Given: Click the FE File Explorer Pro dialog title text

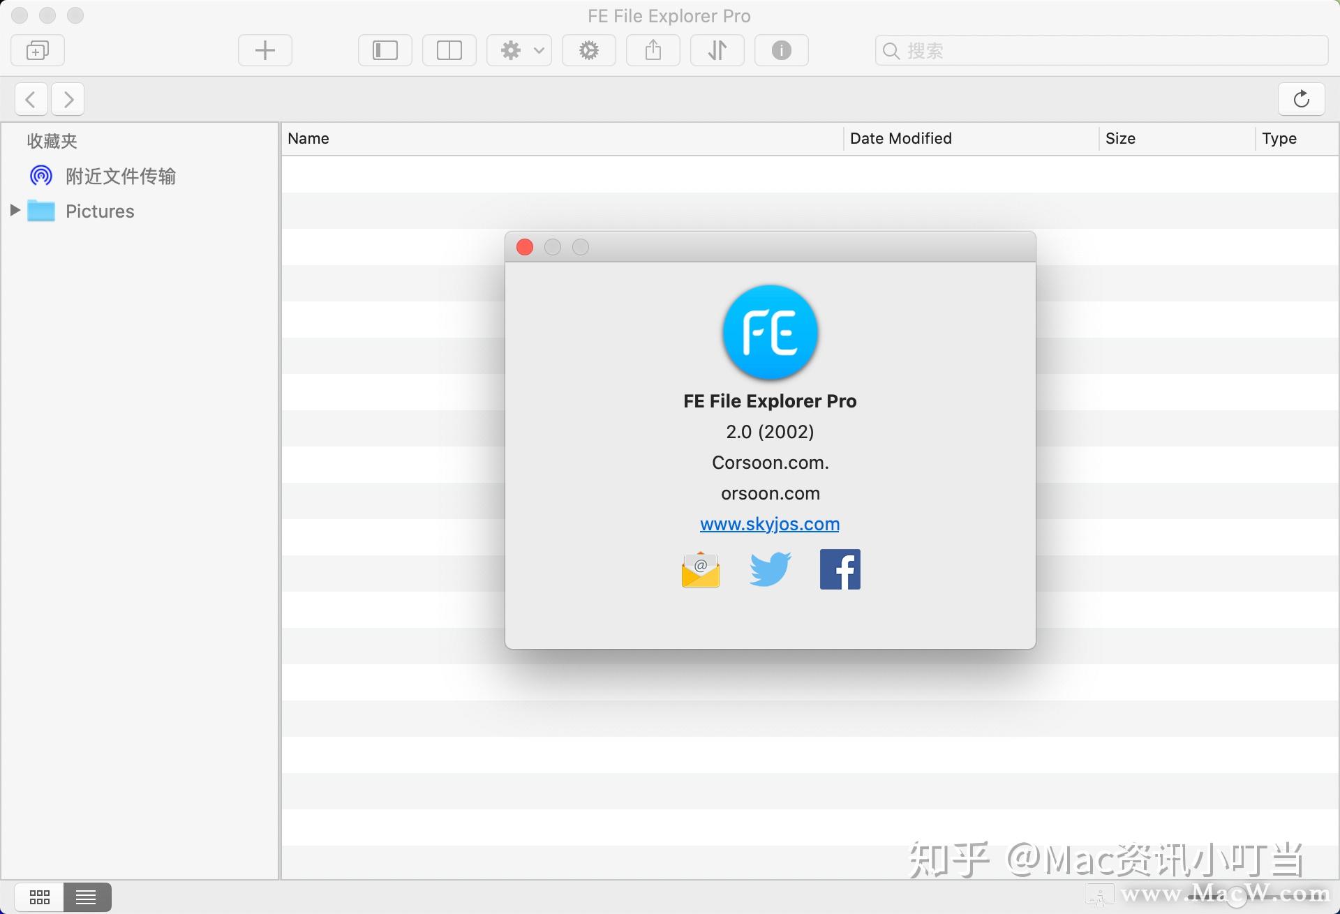Looking at the screenshot, I should click(770, 401).
